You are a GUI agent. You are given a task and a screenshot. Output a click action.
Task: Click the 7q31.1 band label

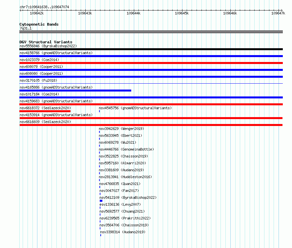[x=26, y=28]
